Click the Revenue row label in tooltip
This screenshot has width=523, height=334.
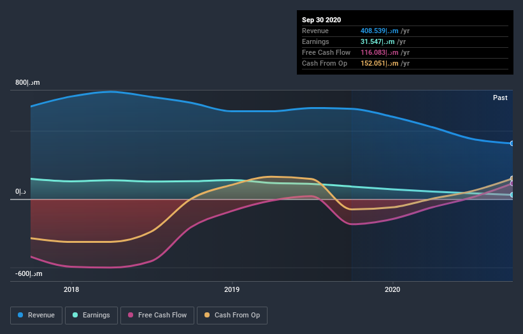point(315,31)
